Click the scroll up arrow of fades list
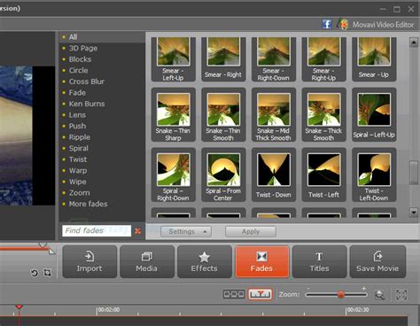 [x=414, y=43]
